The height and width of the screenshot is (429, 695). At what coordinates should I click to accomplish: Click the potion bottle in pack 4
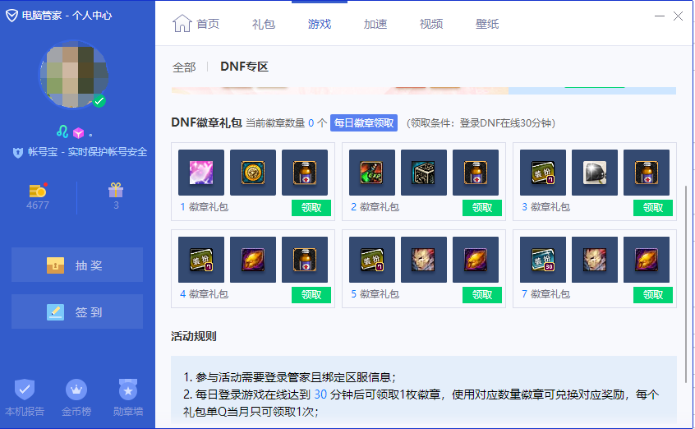(x=305, y=260)
